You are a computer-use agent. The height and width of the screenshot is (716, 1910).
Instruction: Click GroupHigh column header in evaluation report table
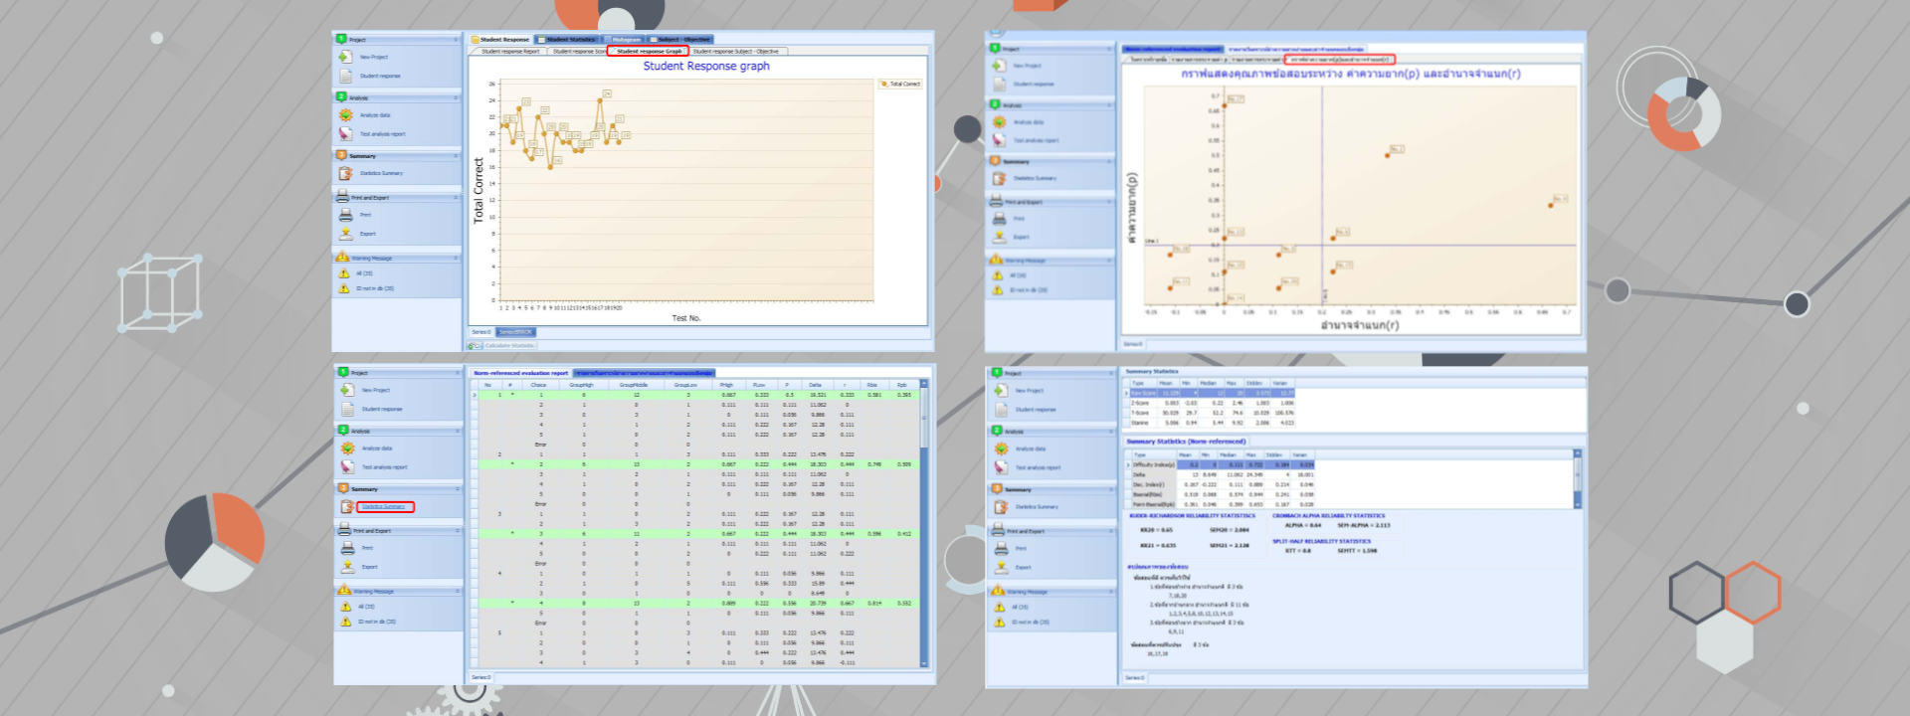point(581,385)
